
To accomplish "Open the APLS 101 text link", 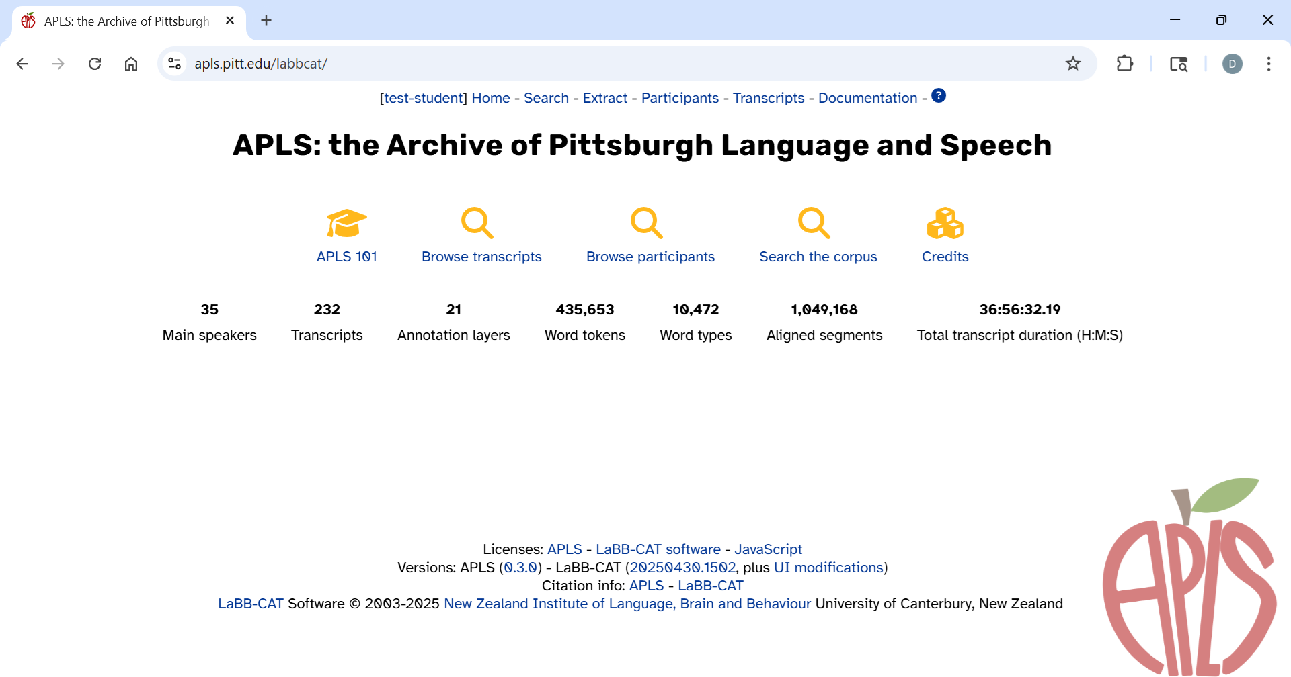I will pos(347,257).
